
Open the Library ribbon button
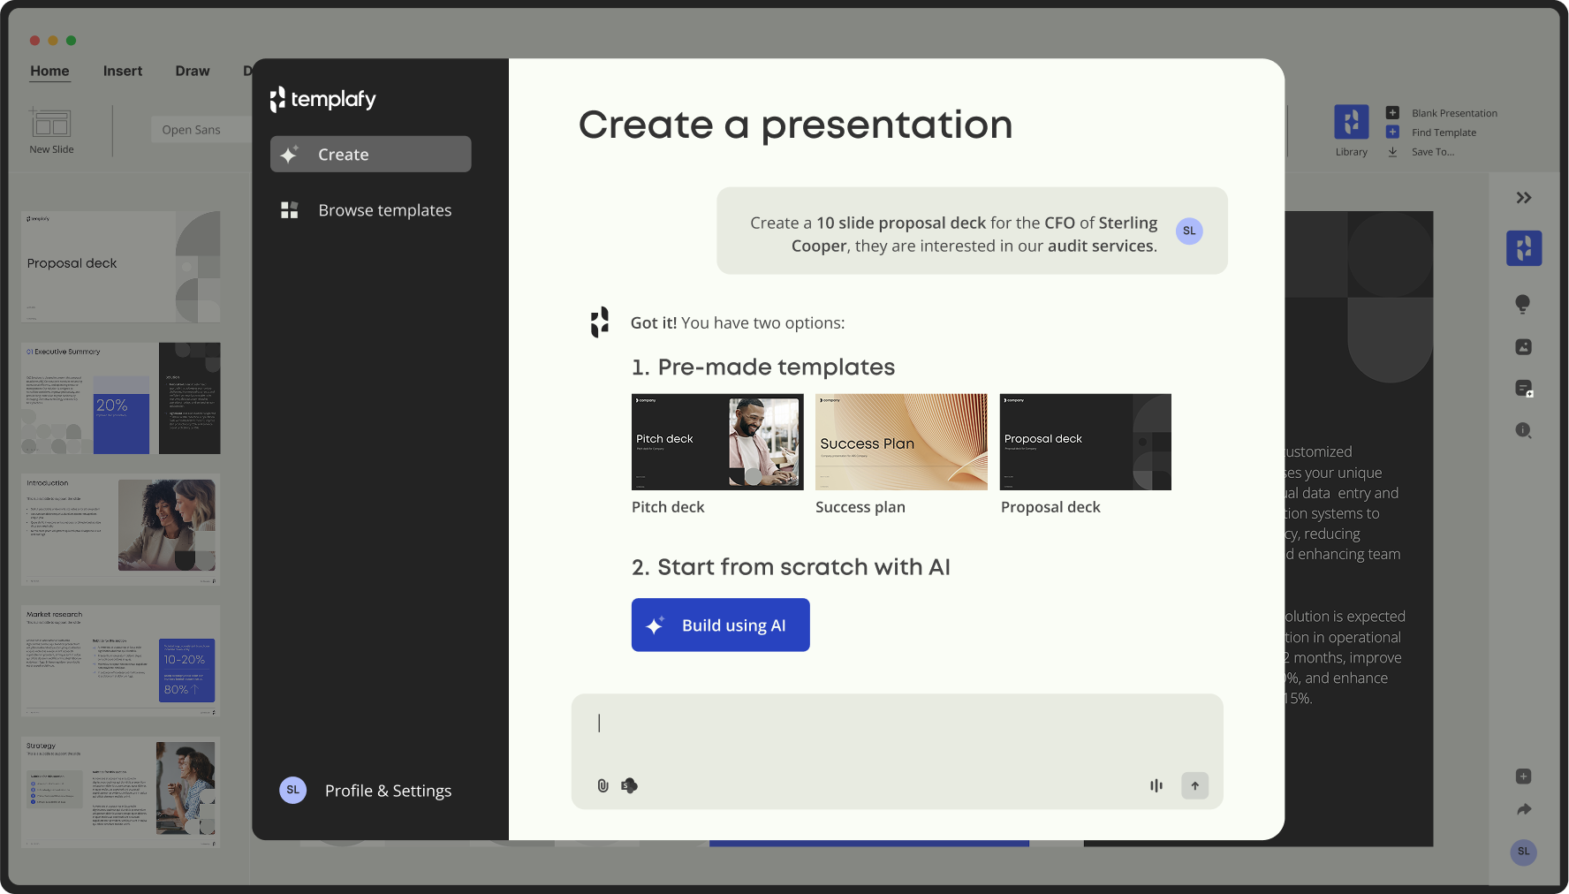pos(1351,131)
